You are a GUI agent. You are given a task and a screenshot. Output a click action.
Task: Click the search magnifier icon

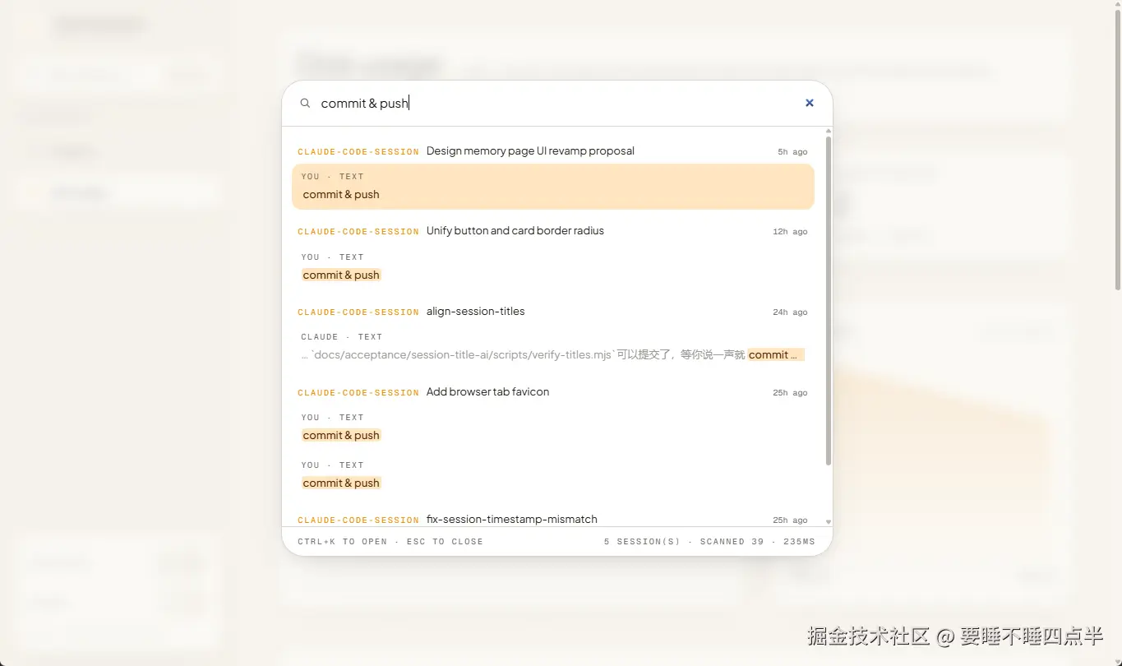(305, 104)
